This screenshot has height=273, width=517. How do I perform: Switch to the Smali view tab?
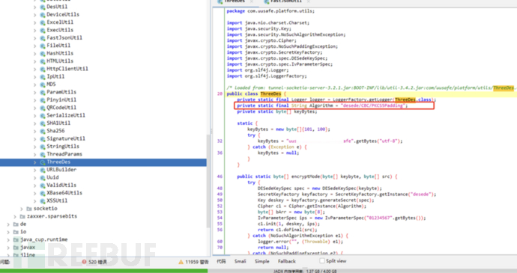240,261
